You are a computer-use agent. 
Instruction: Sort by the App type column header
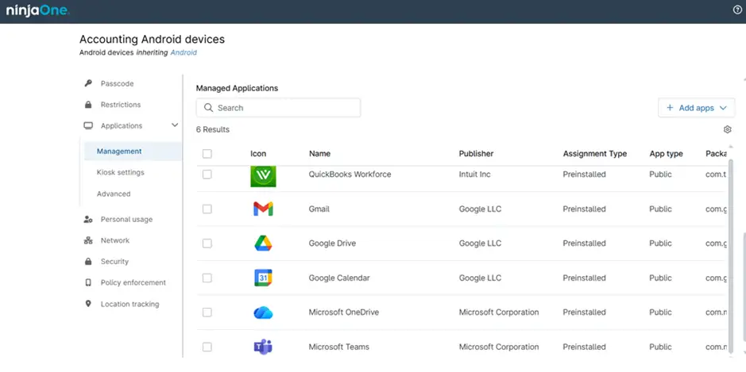point(666,153)
